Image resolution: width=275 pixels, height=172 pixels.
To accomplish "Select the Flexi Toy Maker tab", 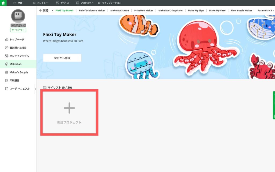I will [x=64, y=10].
